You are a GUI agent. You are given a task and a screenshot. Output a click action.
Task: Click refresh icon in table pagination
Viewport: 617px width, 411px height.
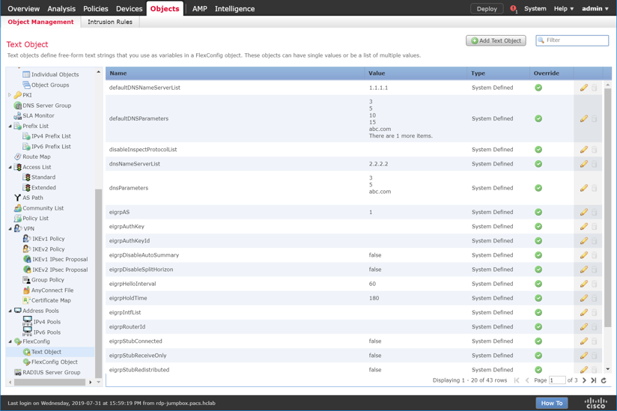tap(604, 380)
